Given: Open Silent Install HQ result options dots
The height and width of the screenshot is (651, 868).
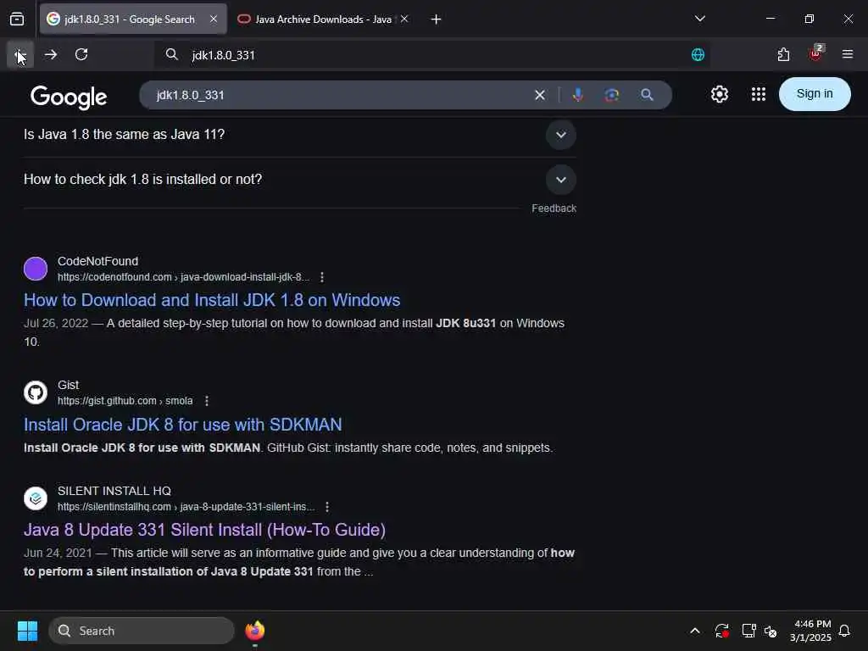Looking at the screenshot, I should pyautogui.click(x=327, y=507).
